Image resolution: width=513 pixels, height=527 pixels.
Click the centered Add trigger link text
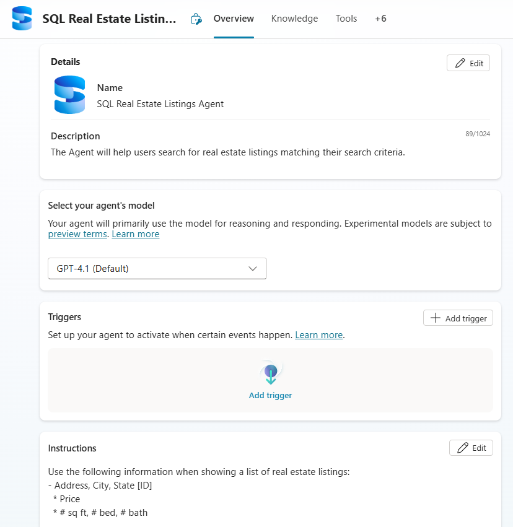click(x=270, y=395)
